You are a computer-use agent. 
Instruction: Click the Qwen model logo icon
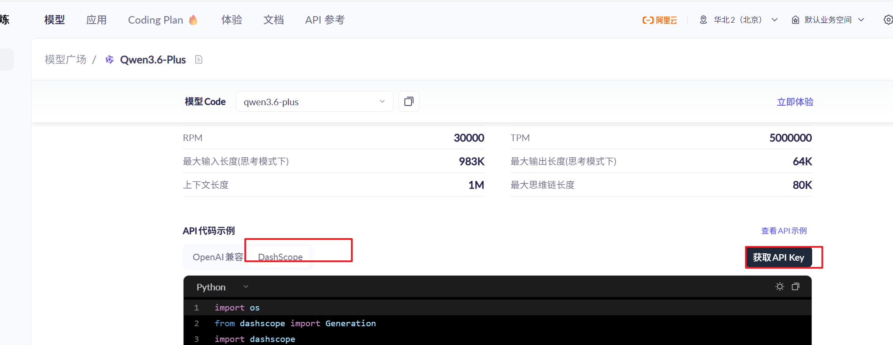coord(110,60)
